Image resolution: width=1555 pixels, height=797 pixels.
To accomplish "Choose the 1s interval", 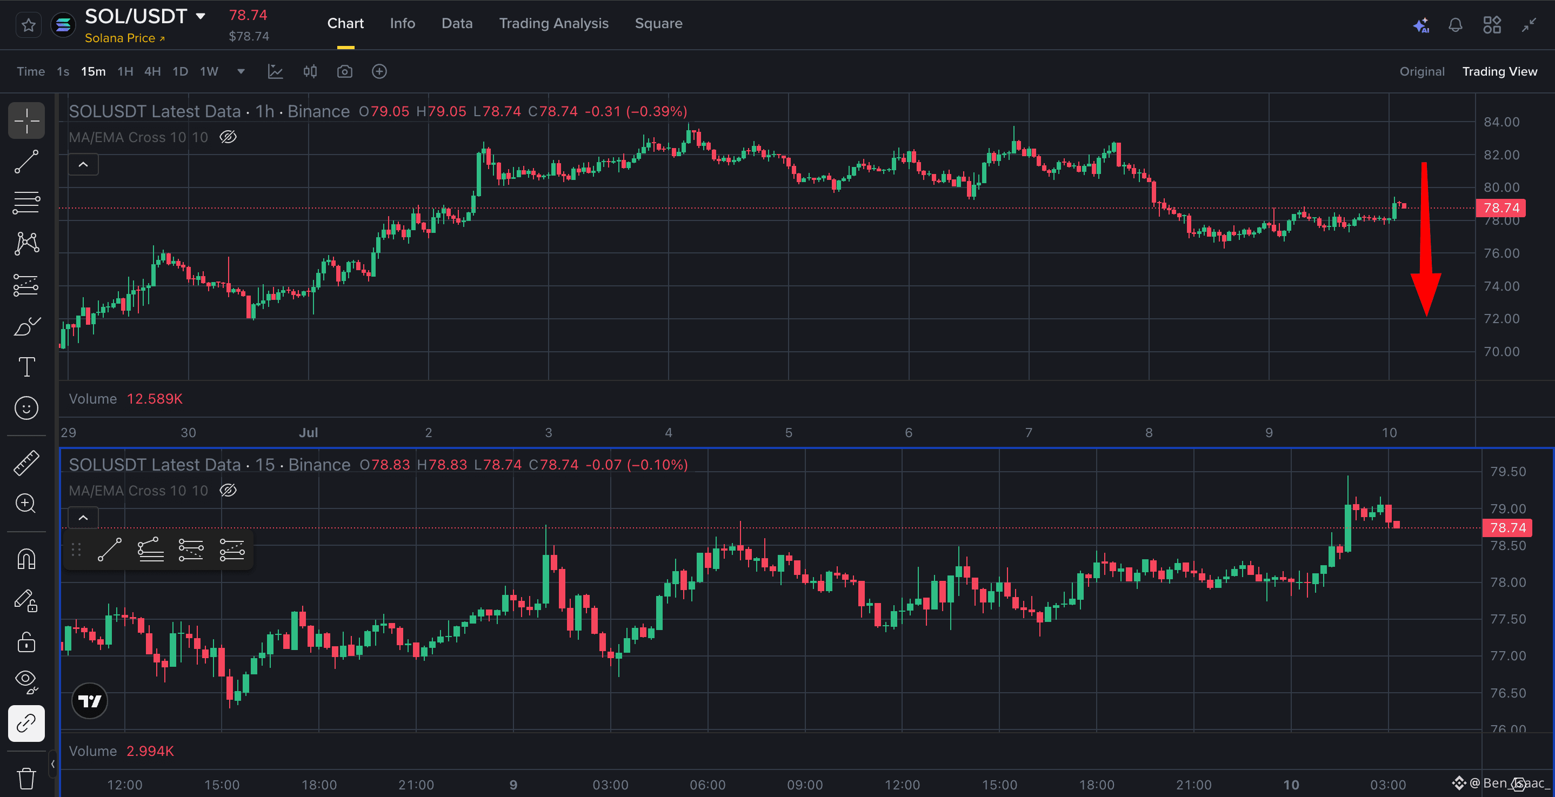I will click(63, 71).
